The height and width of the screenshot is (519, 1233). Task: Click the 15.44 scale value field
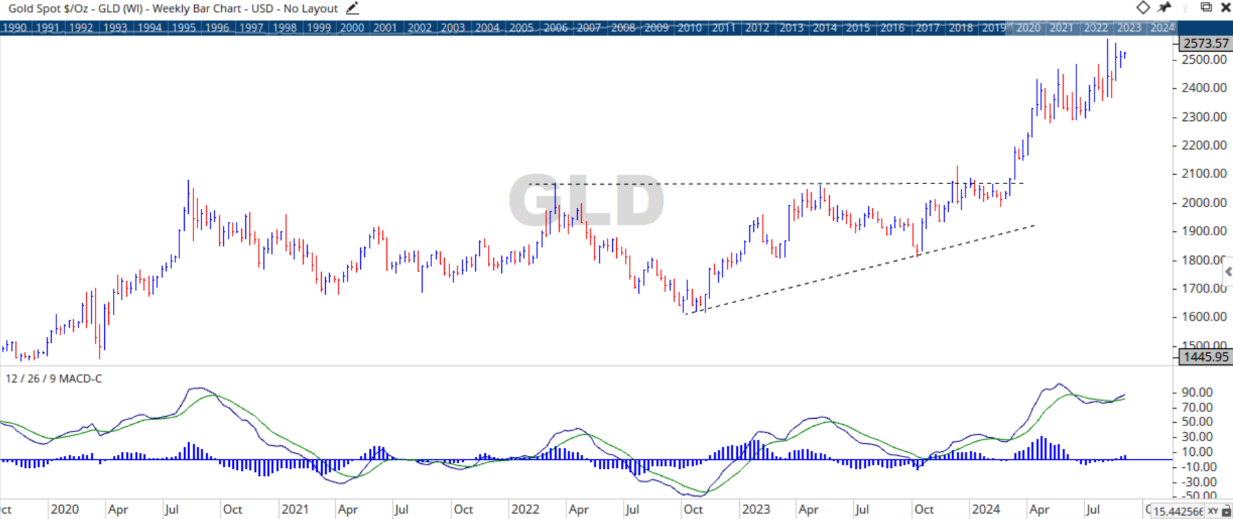(x=1178, y=511)
